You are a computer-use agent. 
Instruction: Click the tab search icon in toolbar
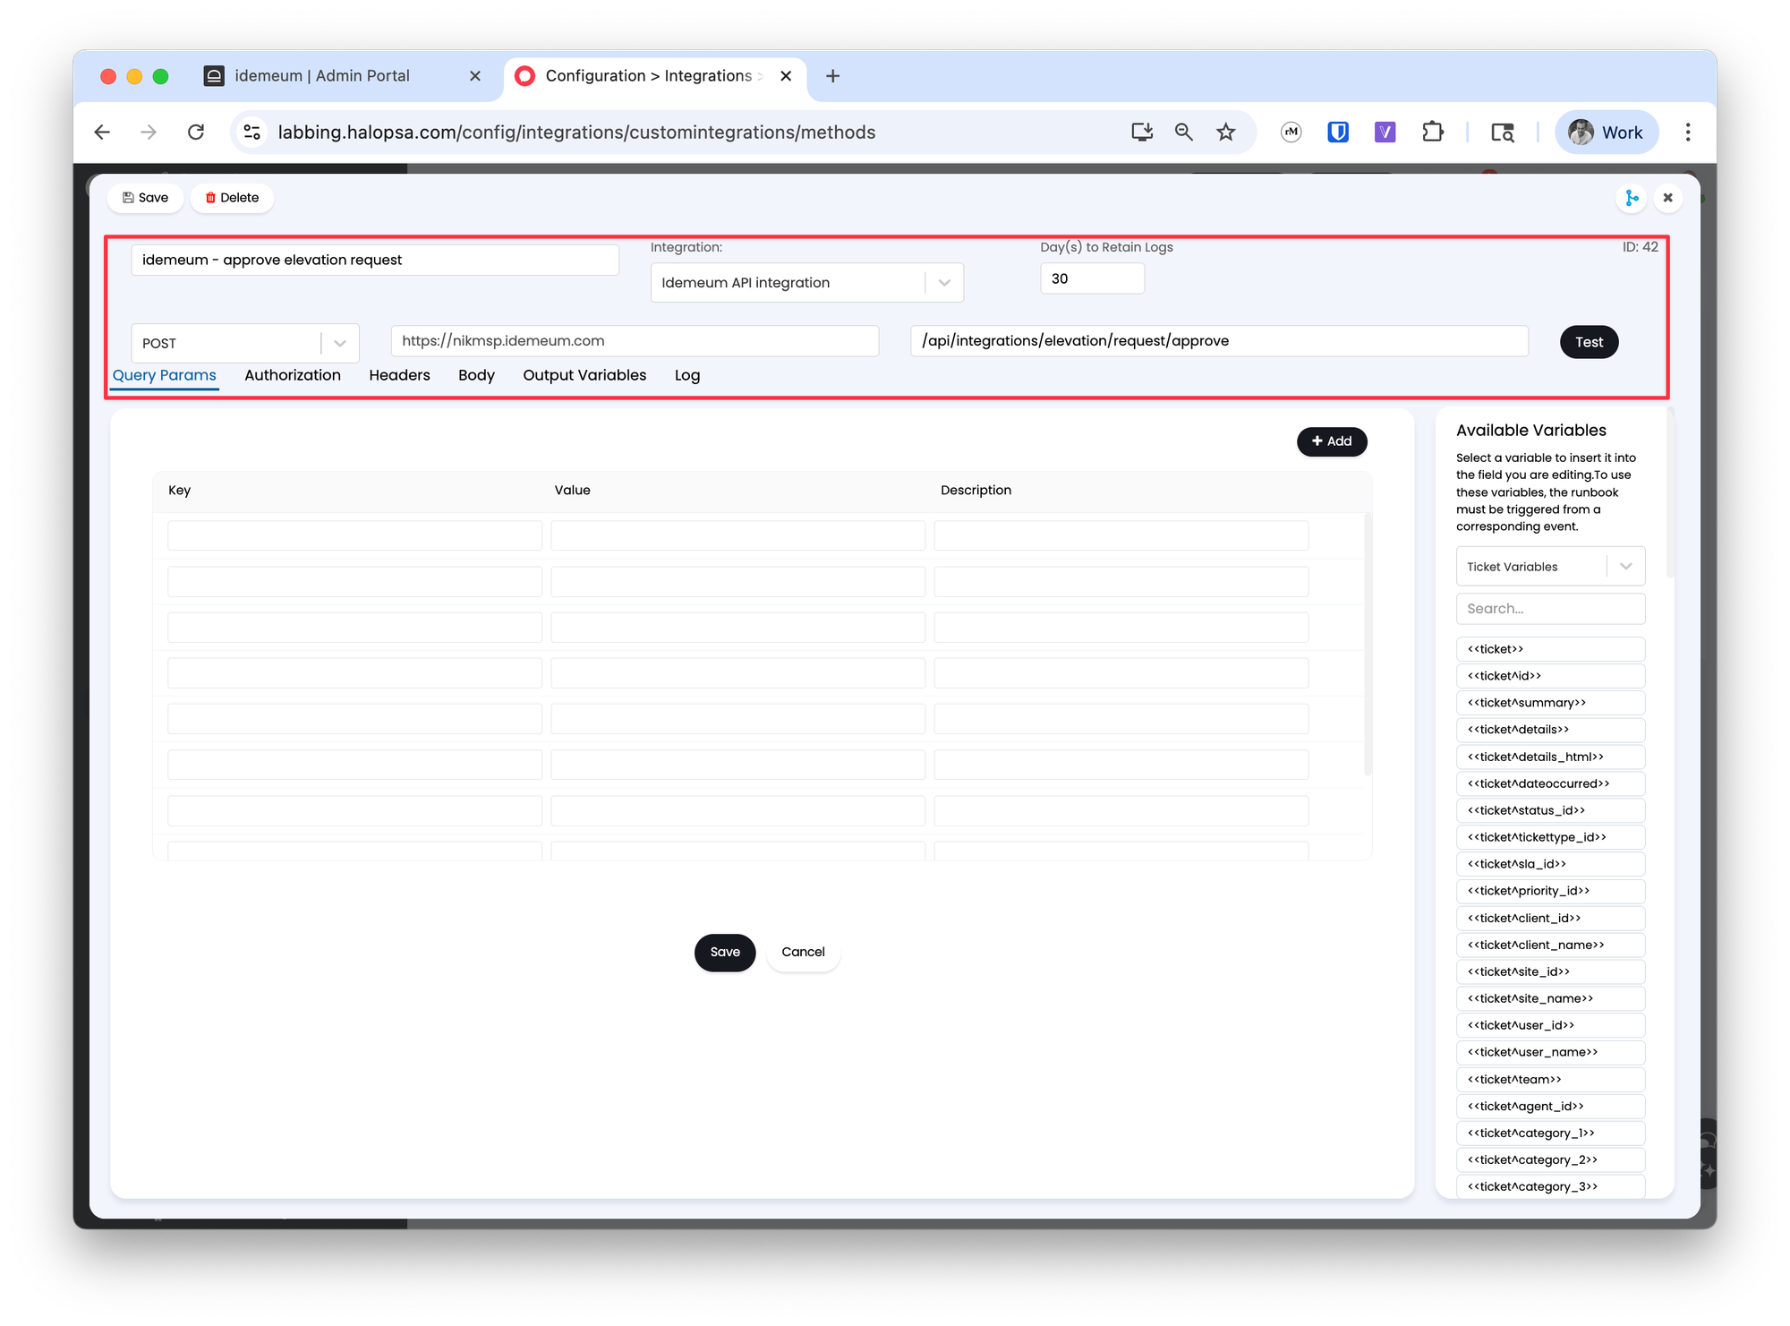point(1502,133)
